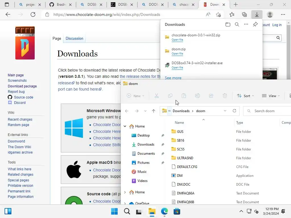Open the Sort dropdown in Explorer
This screenshot has width=291, height=218.
click(245, 96)
